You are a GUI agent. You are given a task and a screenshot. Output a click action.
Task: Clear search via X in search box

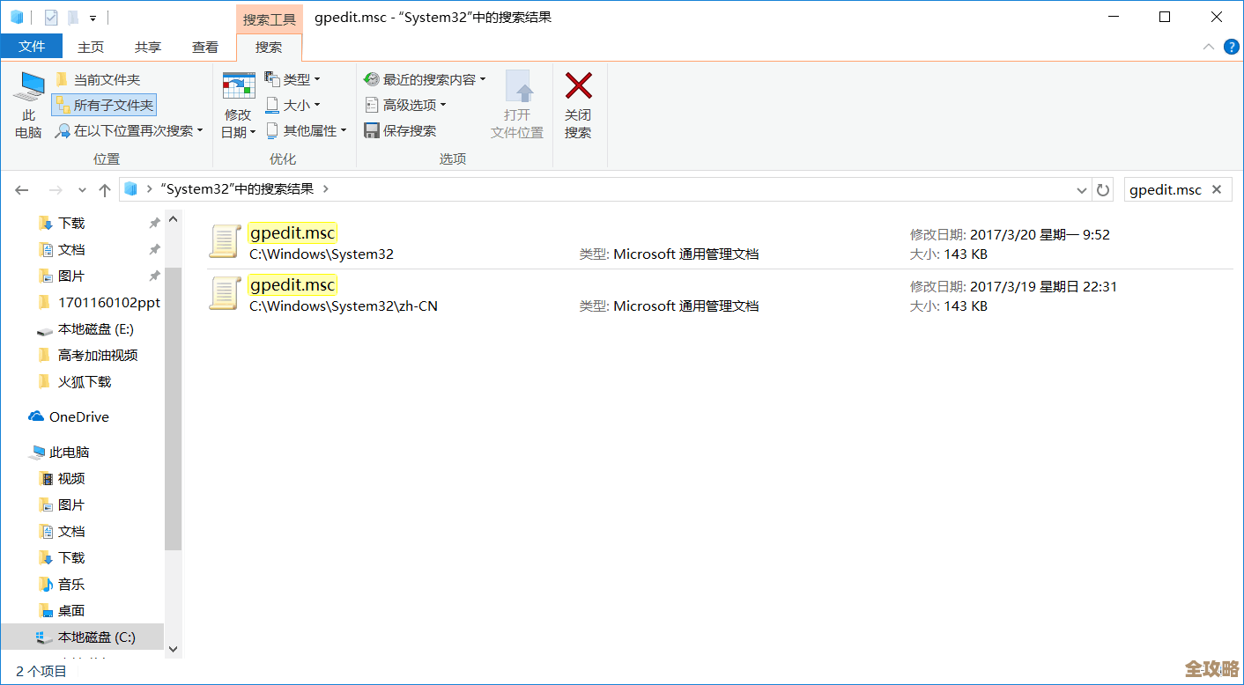tap(1216, 188)
